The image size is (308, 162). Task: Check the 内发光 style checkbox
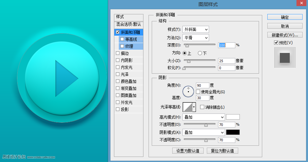coord(118,67)
